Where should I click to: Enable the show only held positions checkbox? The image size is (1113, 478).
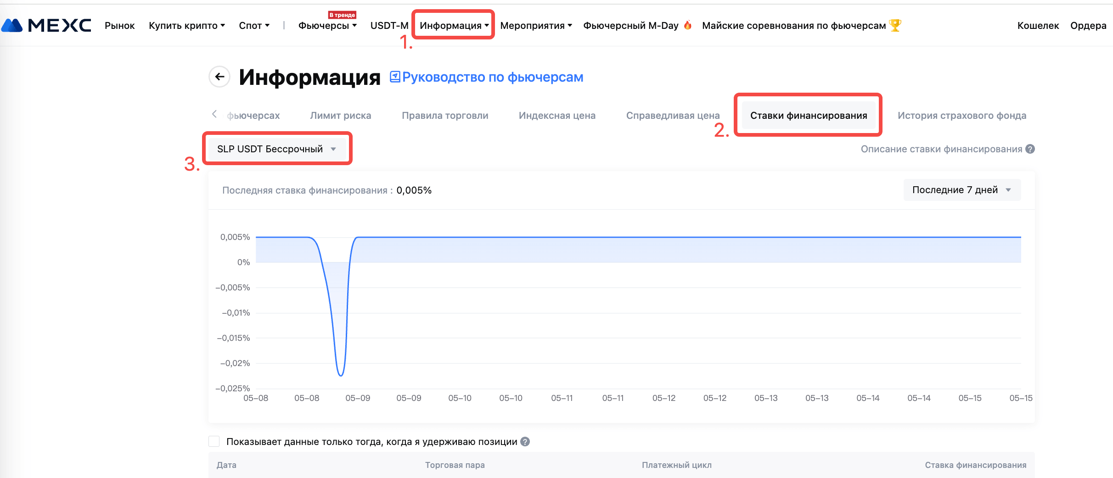(214, 442)
